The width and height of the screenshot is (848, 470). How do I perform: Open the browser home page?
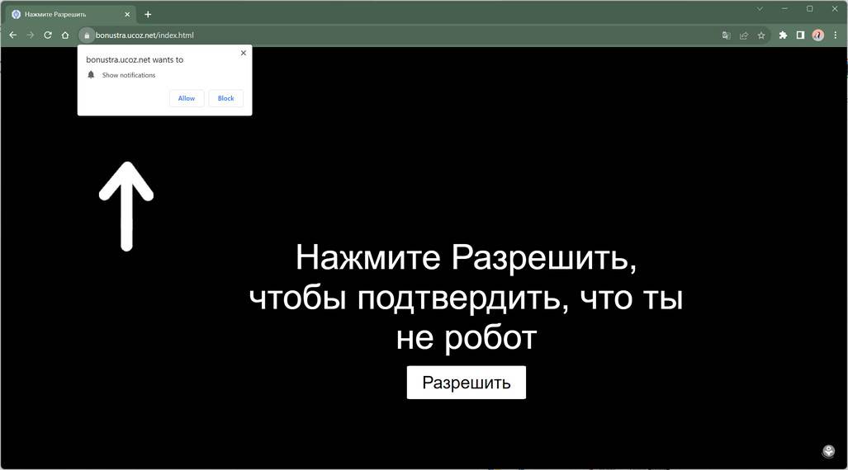click(x=65, y=35)
